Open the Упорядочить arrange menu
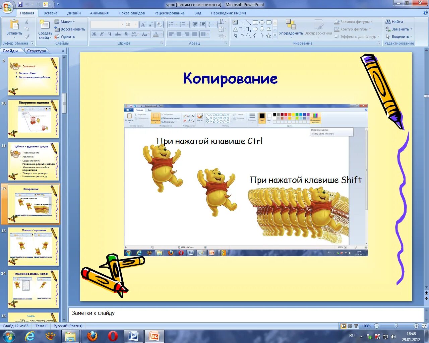Viewport: 429px width, 343px height. click(291, 28)
